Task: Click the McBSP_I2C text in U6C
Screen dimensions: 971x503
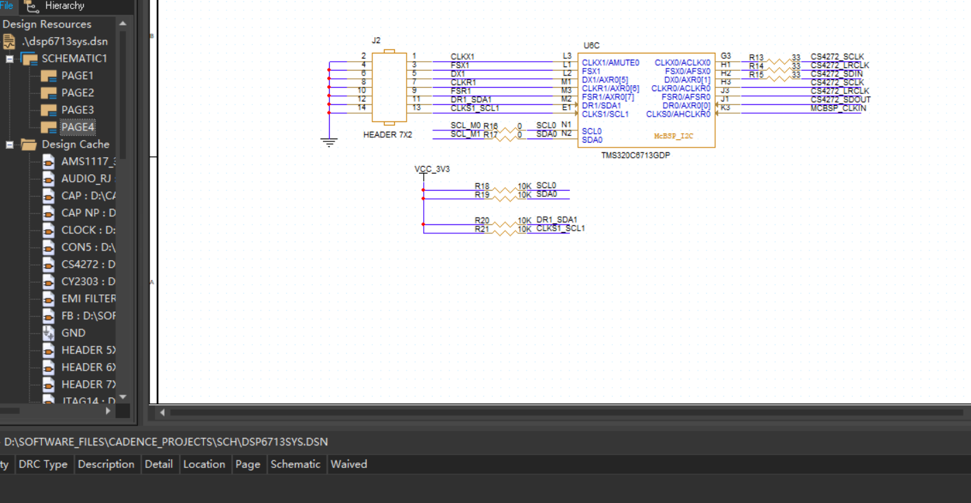Action: coord(673,136)
